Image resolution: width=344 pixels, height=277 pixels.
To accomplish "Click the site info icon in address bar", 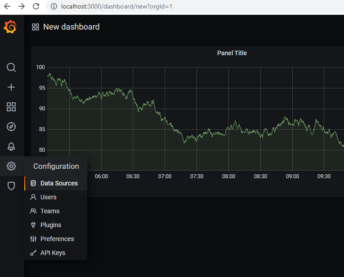I will click(54, 6).
